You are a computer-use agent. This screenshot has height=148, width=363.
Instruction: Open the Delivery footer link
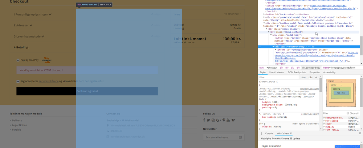pos(17,120)
